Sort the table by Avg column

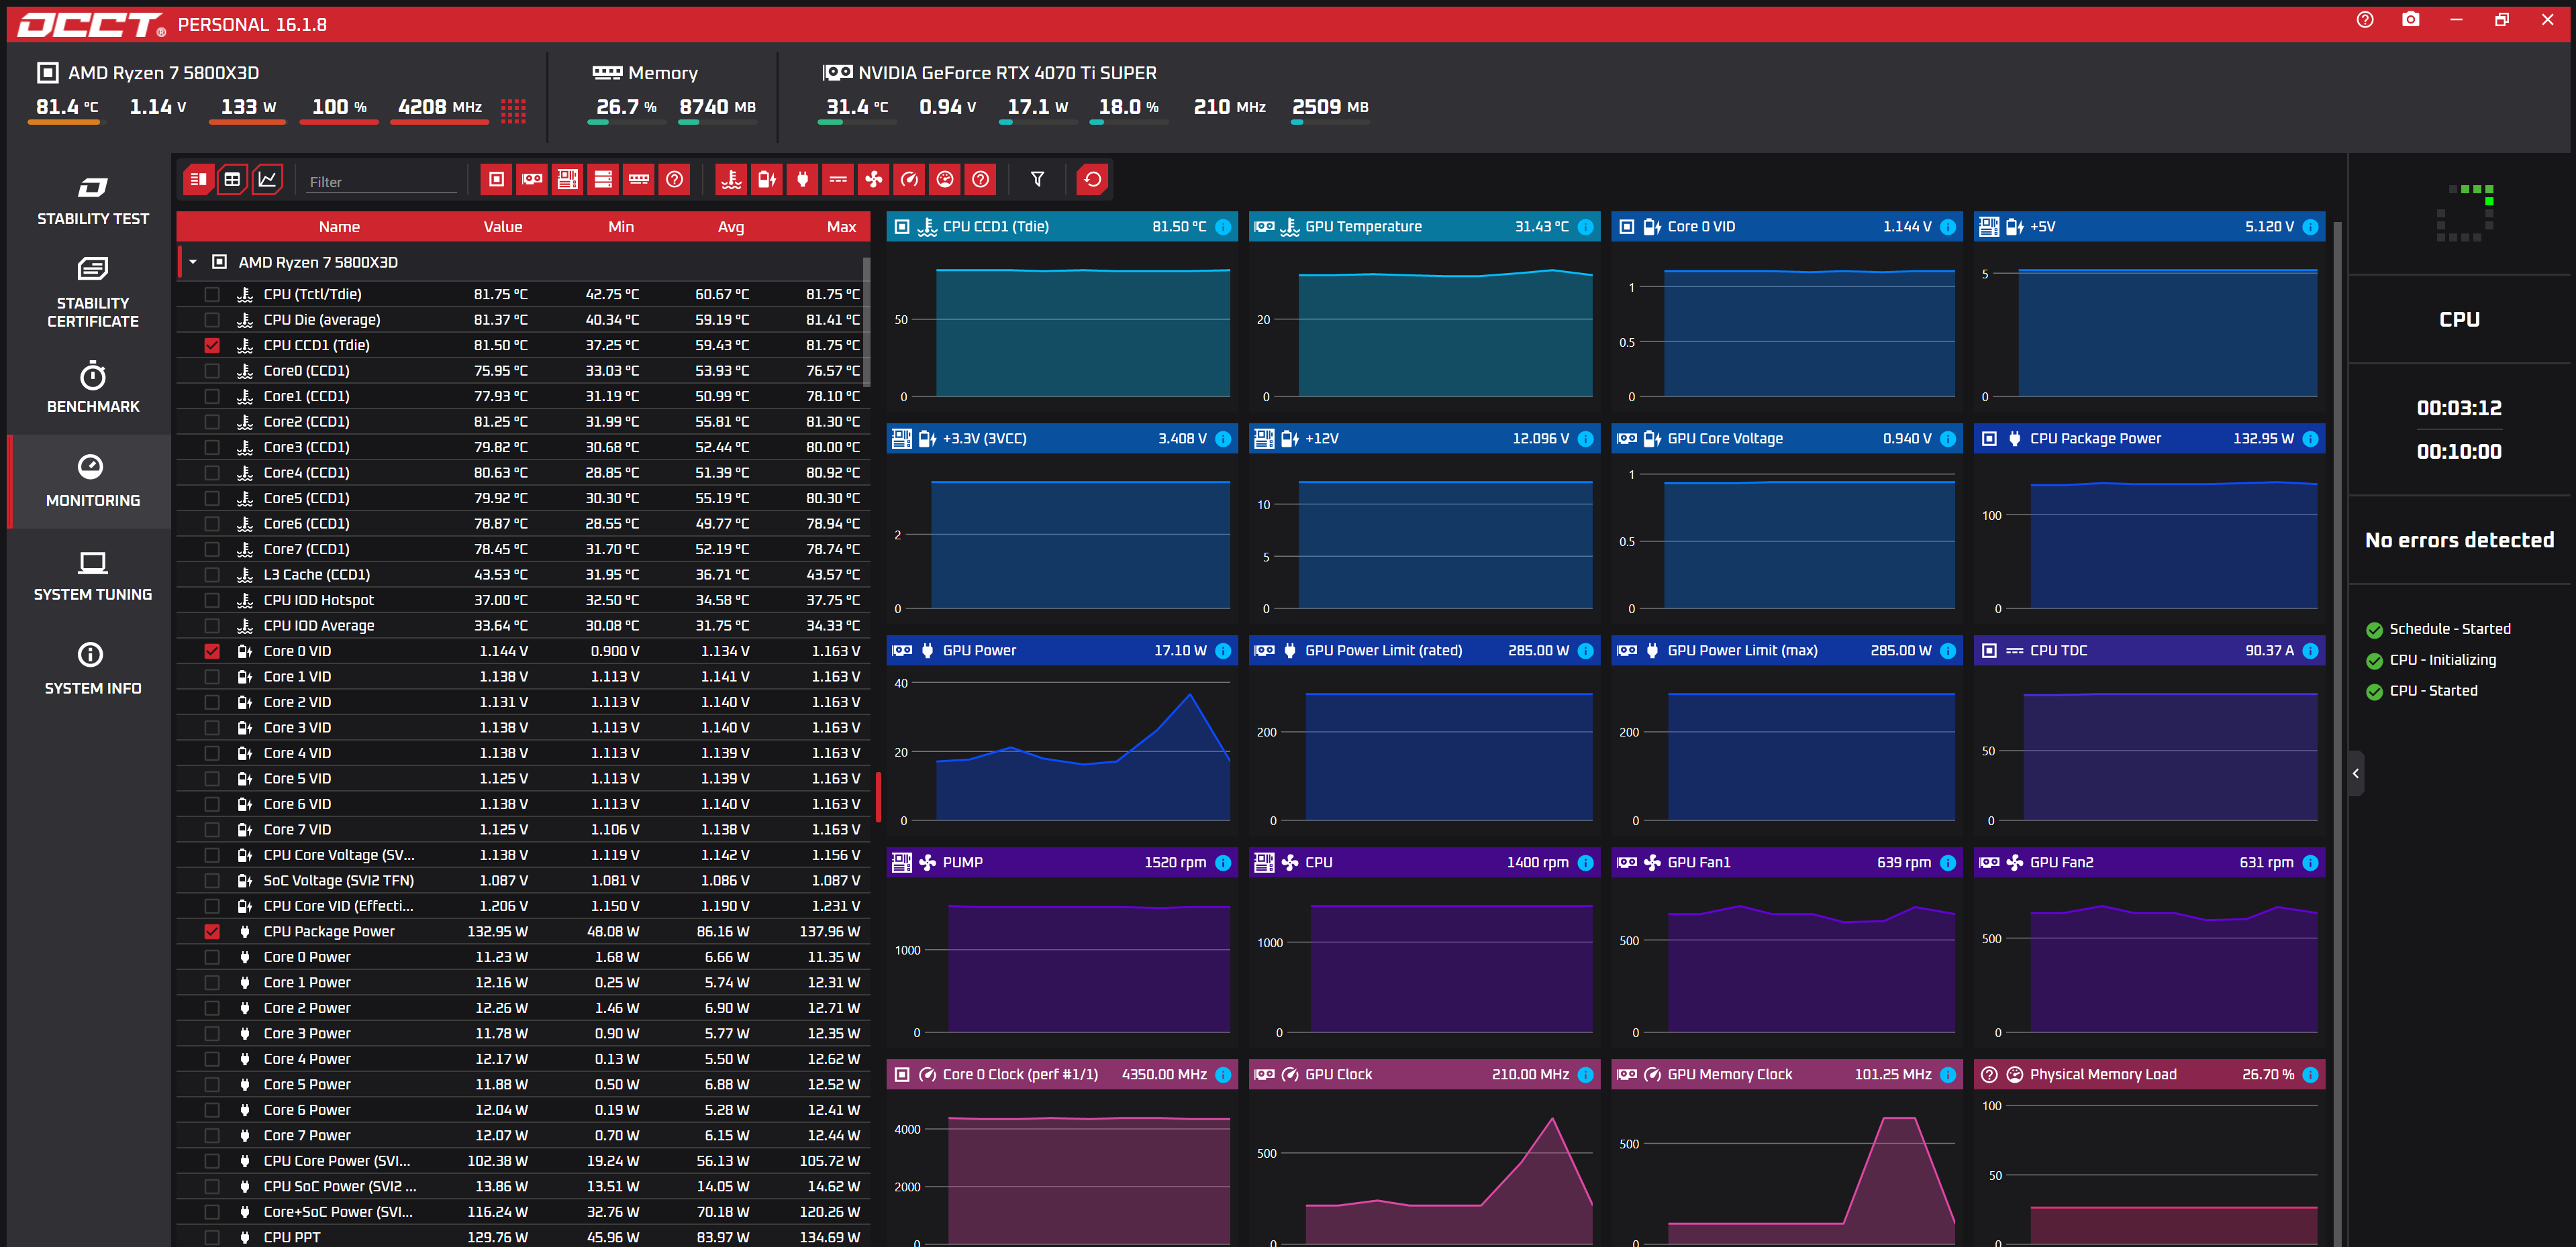[x=731, y=227]
